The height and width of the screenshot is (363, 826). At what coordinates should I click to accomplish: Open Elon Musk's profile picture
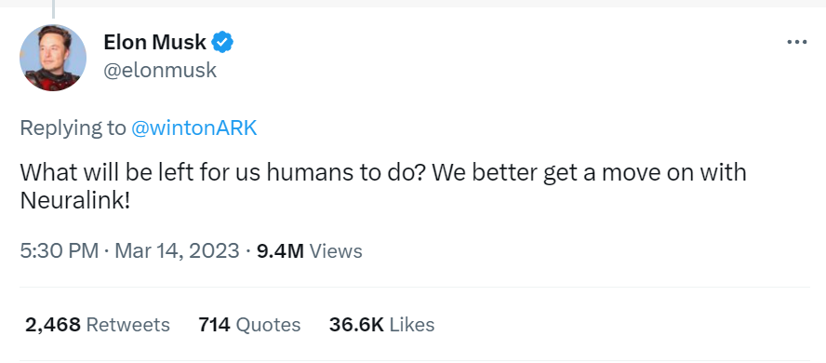53,58
